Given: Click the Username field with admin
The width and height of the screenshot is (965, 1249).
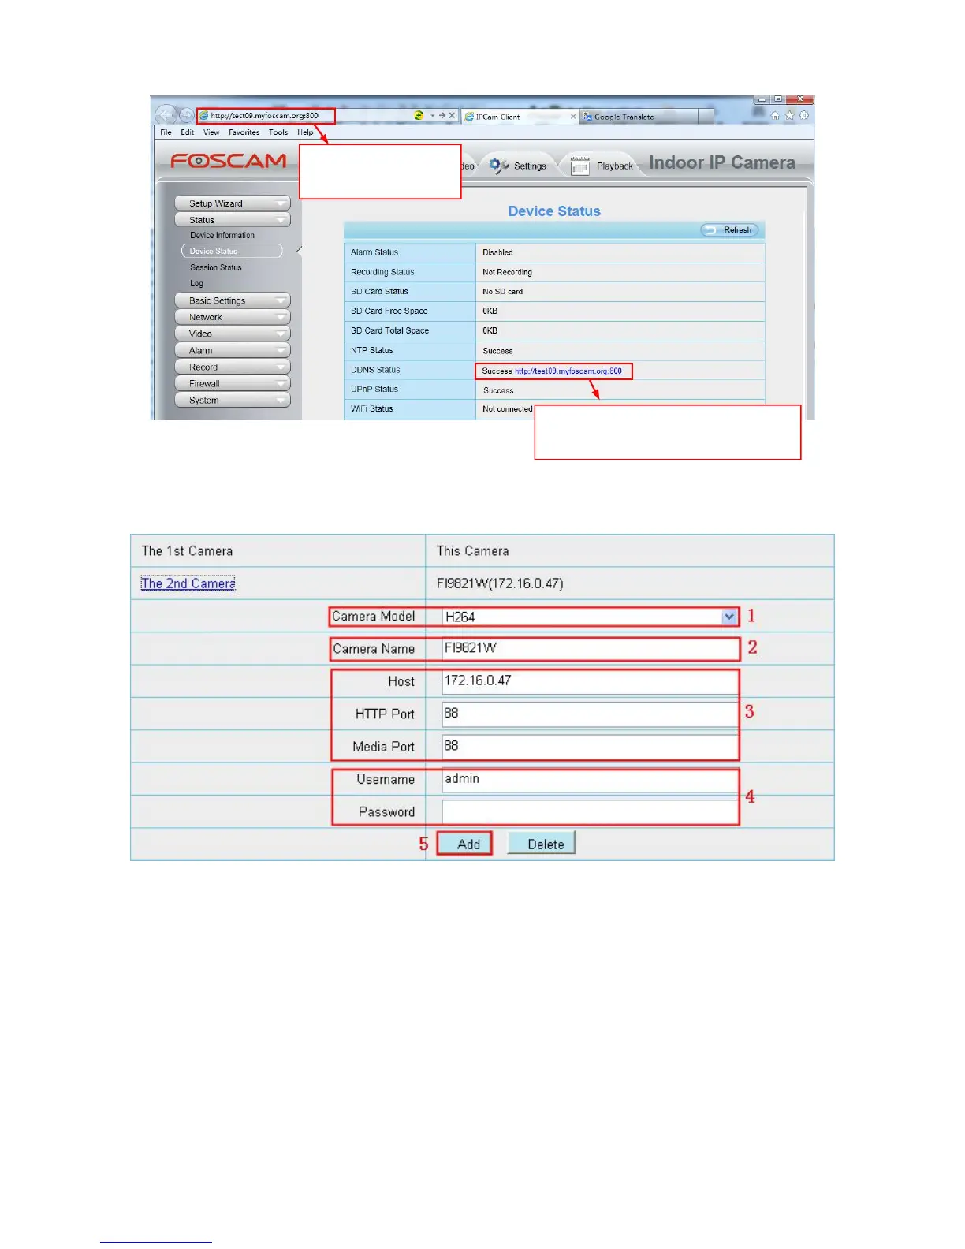Looking at the screenshot, I should click(x=590, y=780).
